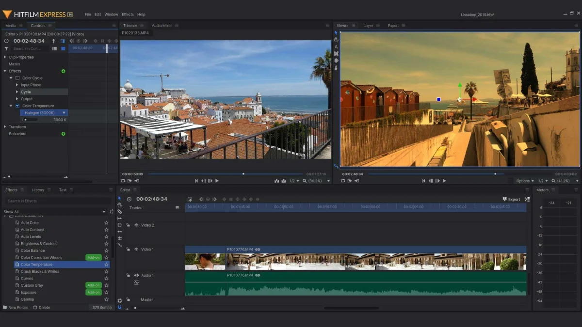Hide the Video 2 track
Image resolution: width=582 pixels, height=327 pixels.
(136, 225)
